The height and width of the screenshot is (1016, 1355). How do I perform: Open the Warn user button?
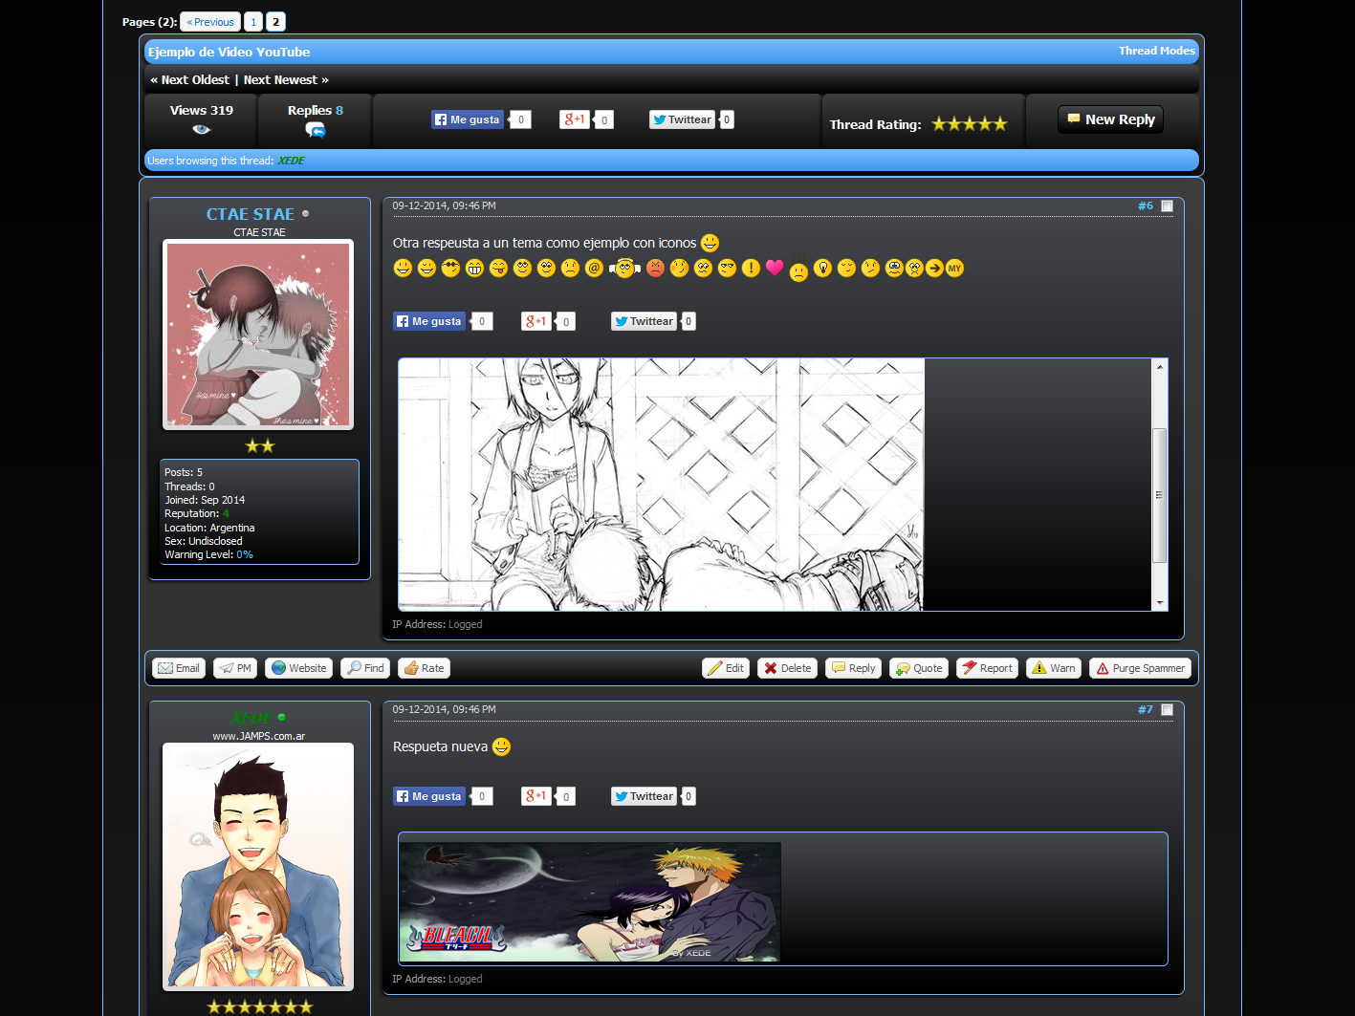click(x=1053, y=668)
